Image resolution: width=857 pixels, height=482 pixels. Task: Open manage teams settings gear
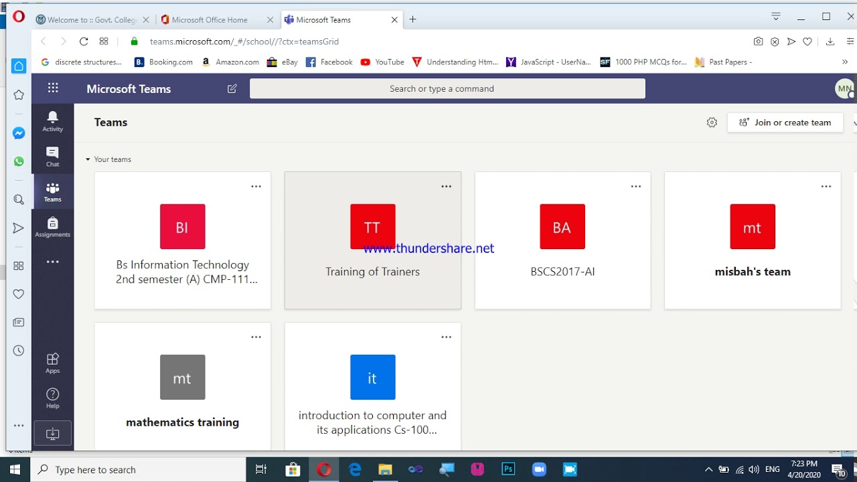pos(712,123)
